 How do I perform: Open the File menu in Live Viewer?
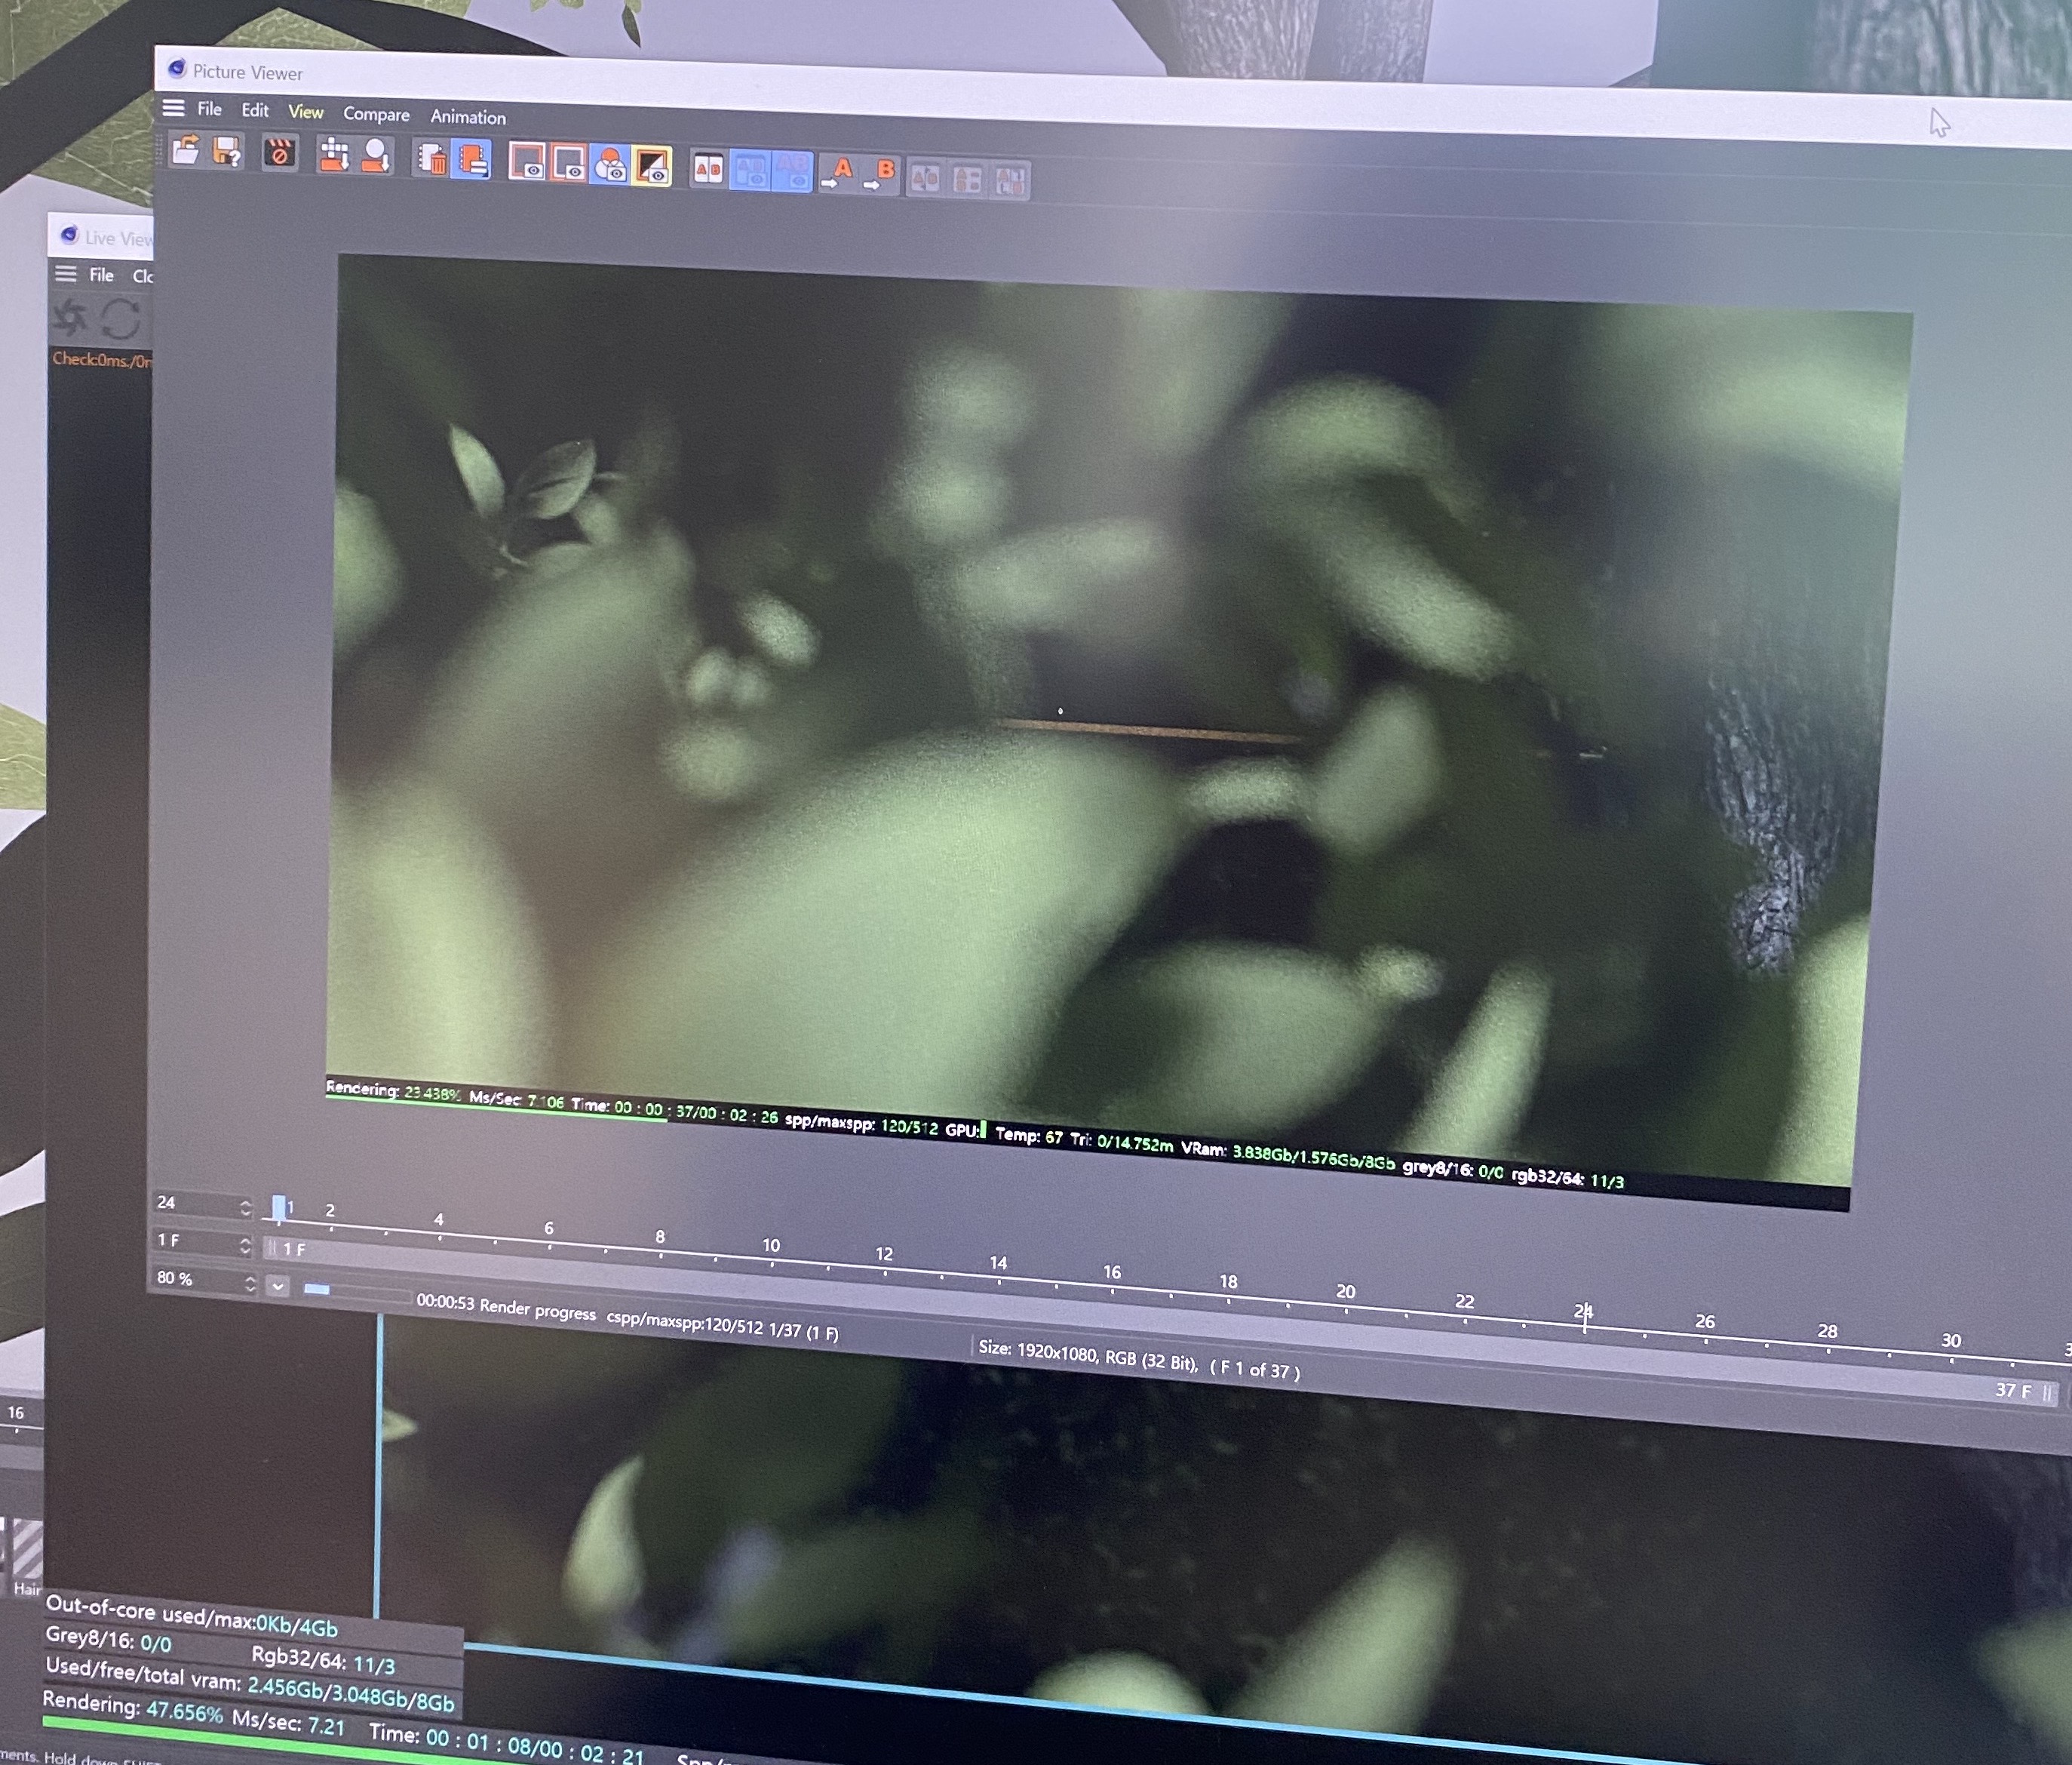pos(101,274)
